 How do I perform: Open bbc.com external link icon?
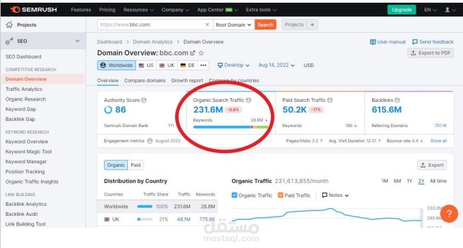coord(193,53)
